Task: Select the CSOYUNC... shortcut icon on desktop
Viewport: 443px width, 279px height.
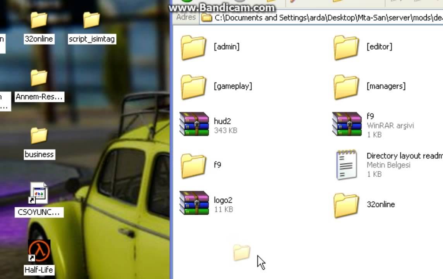Action: (38, 193)
